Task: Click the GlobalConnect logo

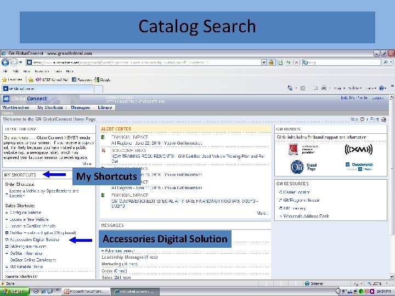Action: [25, 99]
